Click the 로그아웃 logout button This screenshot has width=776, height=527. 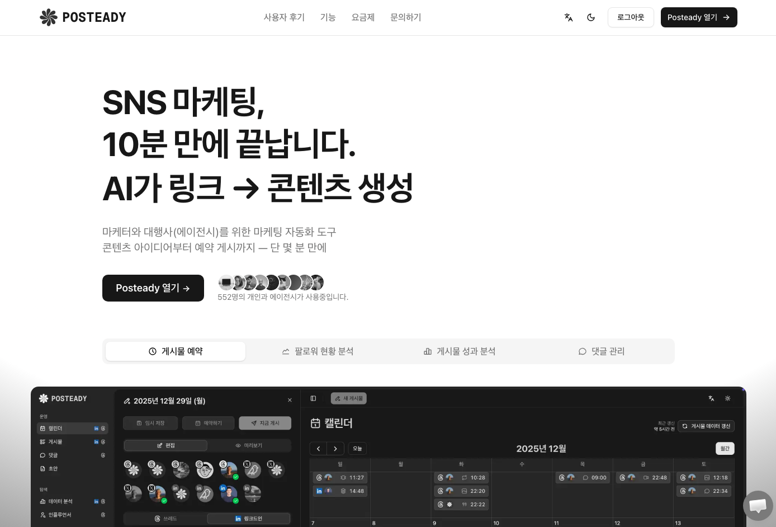631,17
